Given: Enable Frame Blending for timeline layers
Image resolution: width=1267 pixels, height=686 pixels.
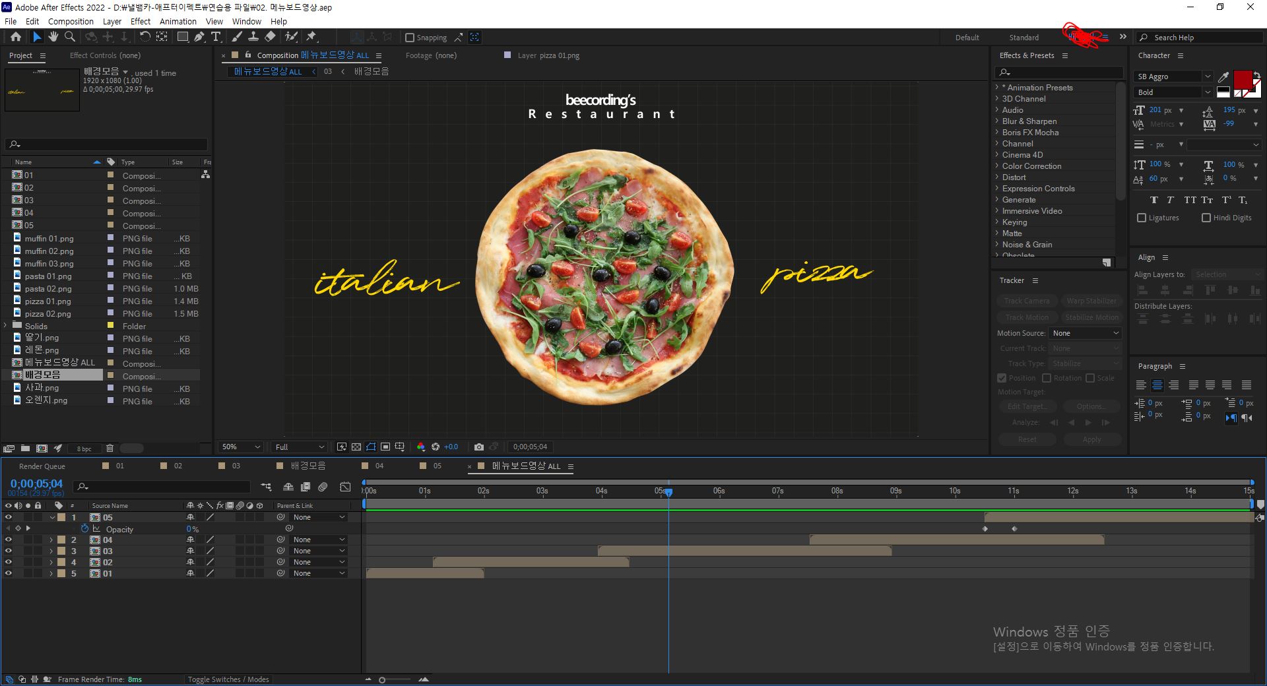Looking at the screenshot, I should pyautogui.click(x=306, y=487).
